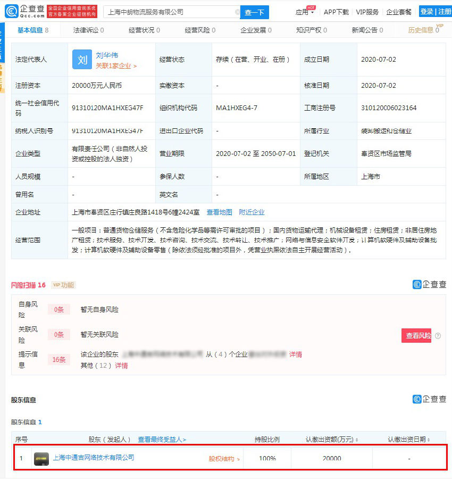Switch to 新闻公告 tab
The image size is (452, 479).
click(x=367, y=30)
